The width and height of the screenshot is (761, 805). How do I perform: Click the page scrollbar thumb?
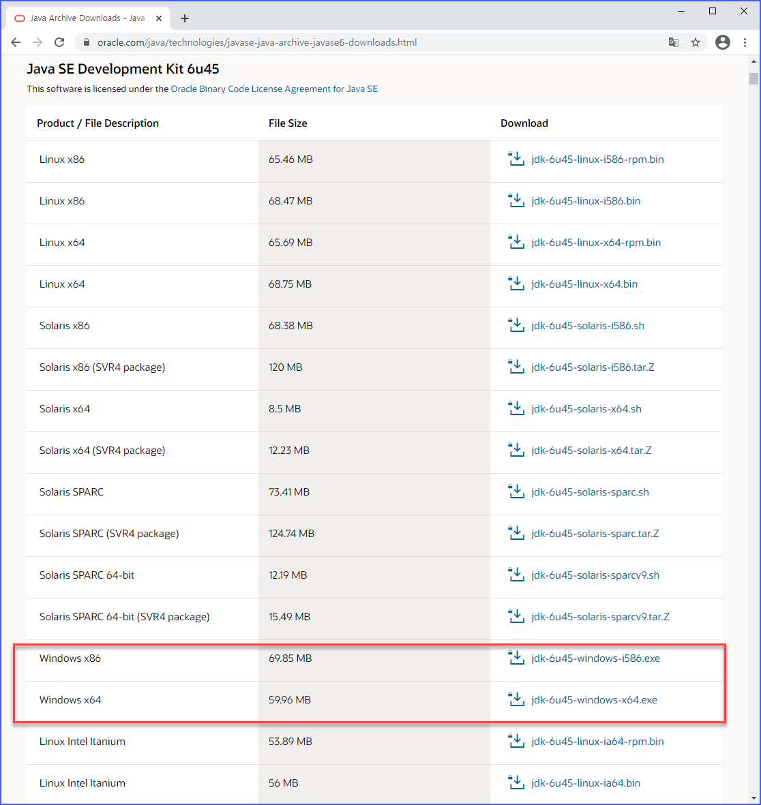pyautogui.click(x=753, y=78)
